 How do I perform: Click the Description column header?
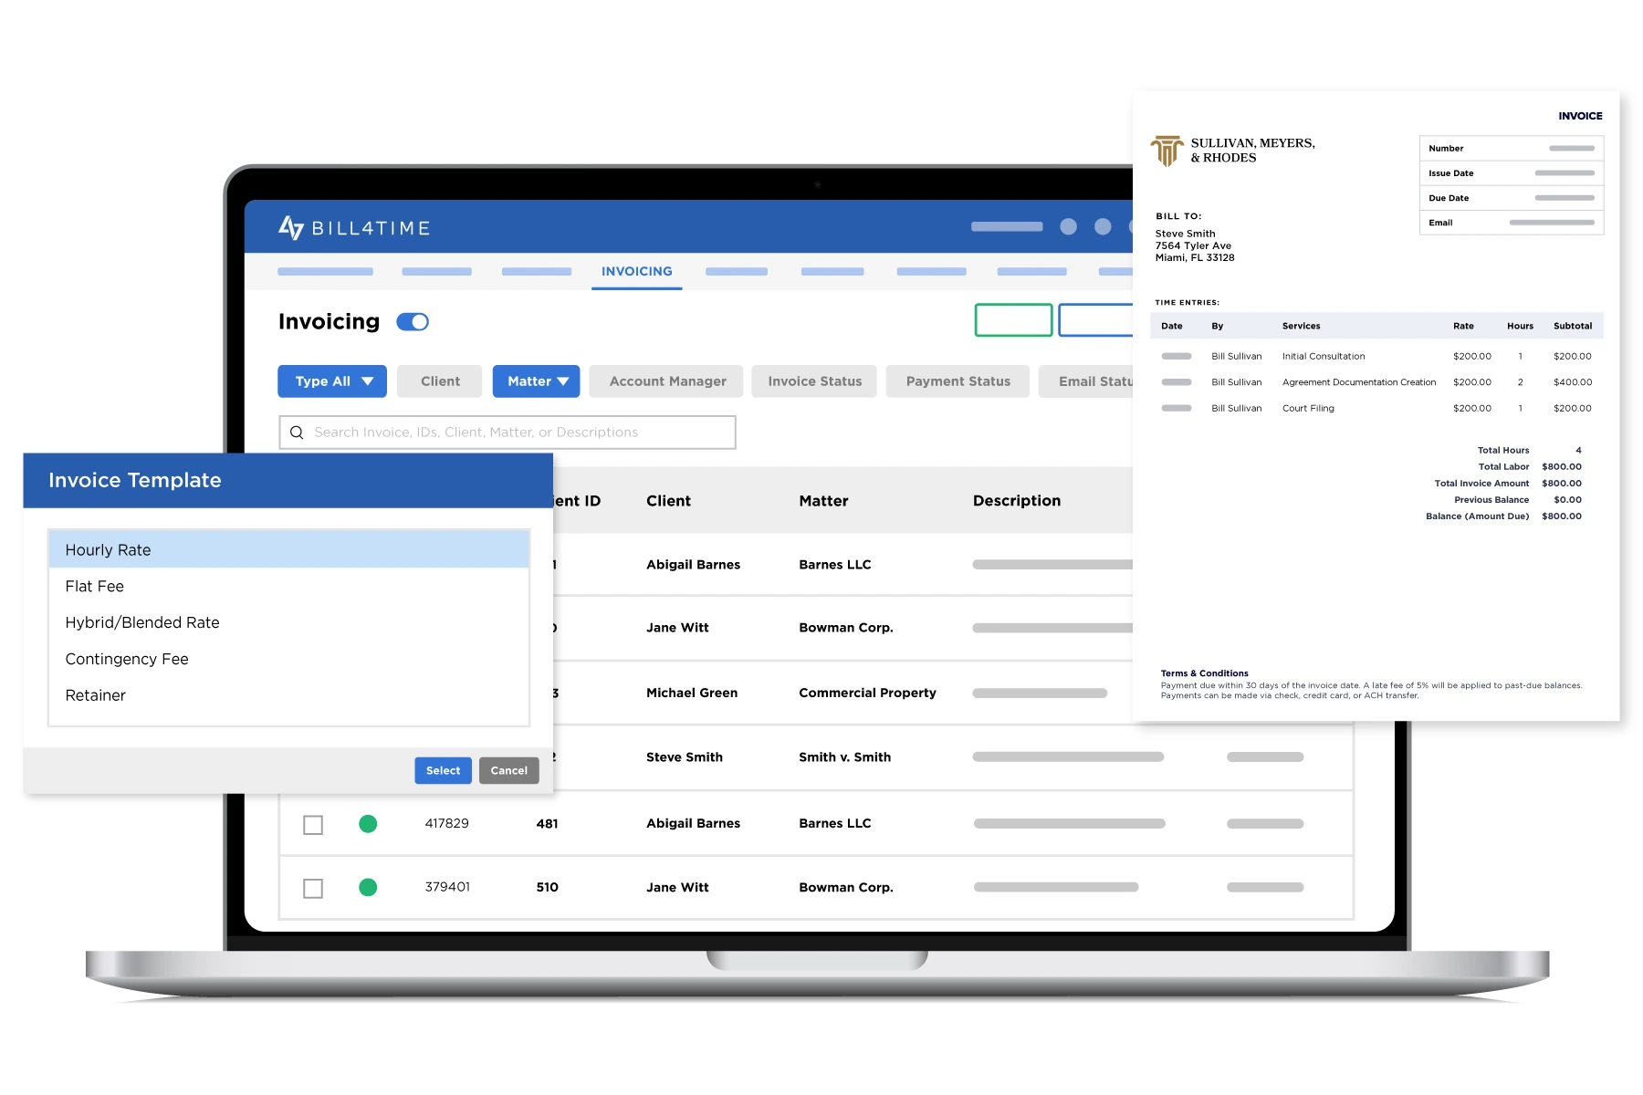[x=1017, y=501]
